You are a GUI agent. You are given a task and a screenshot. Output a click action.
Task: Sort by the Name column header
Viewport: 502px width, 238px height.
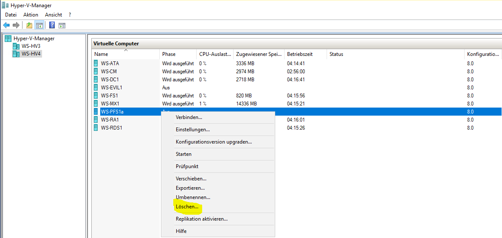126,54
